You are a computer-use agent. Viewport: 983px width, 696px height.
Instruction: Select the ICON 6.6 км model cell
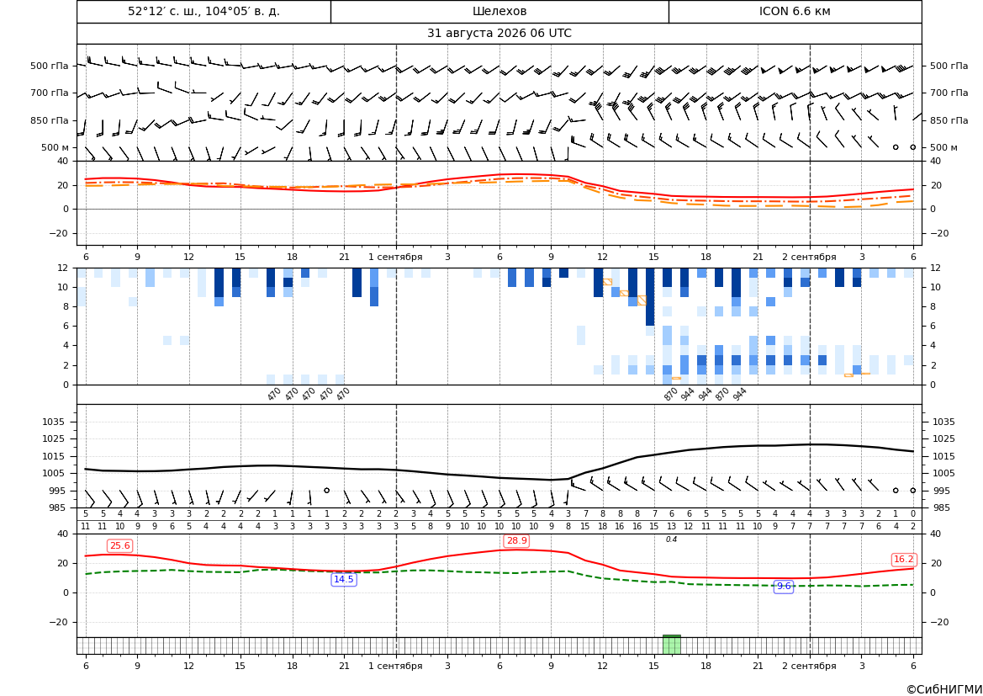click(795, 11)
